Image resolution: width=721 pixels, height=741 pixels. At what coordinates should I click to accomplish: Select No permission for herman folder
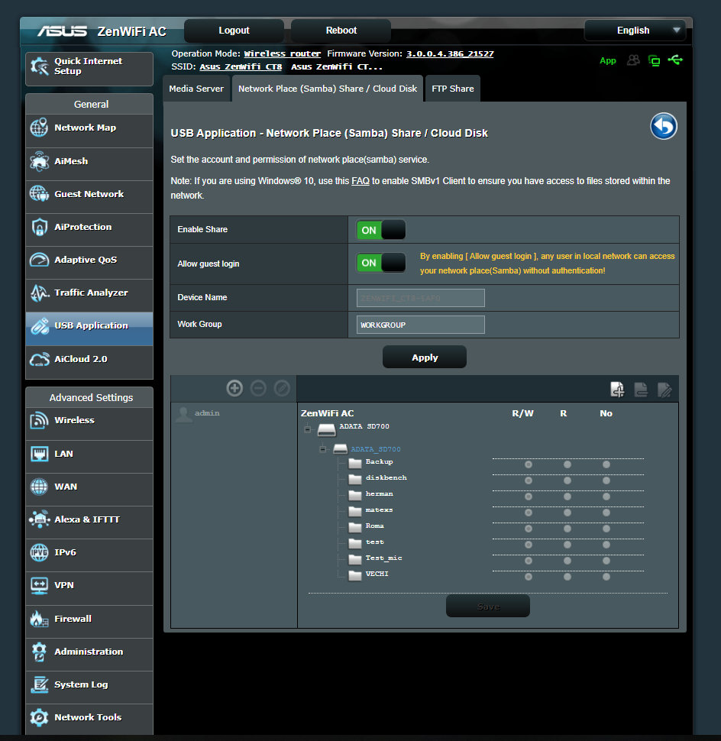point(606,497)
